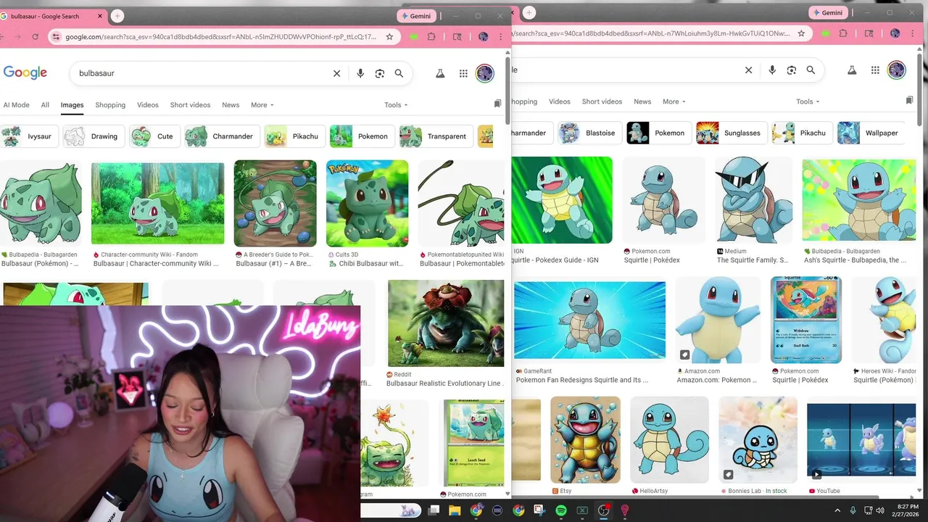The image size is (928, 522).
Task: Open Spotify from the taskbar
Action: (561, 510)
